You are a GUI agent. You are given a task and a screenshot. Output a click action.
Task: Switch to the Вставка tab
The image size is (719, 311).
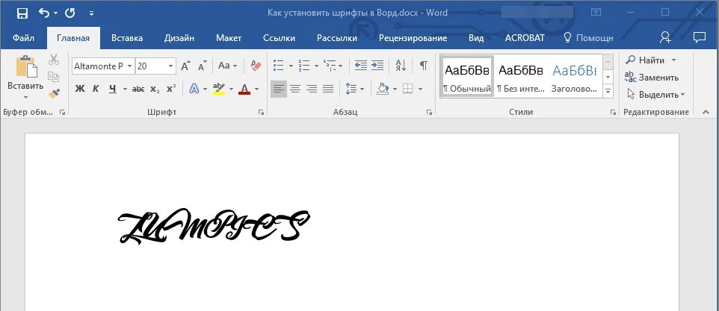click(x=127, y=39)
